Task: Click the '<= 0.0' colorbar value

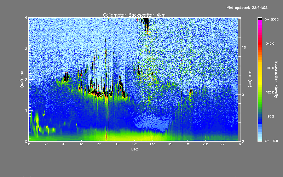Action: coord(271,141)
